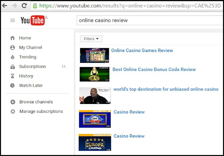Screen dimensions: 224x156
Task: Click the Watch Later clock icon
Action: tap(13, 86)
